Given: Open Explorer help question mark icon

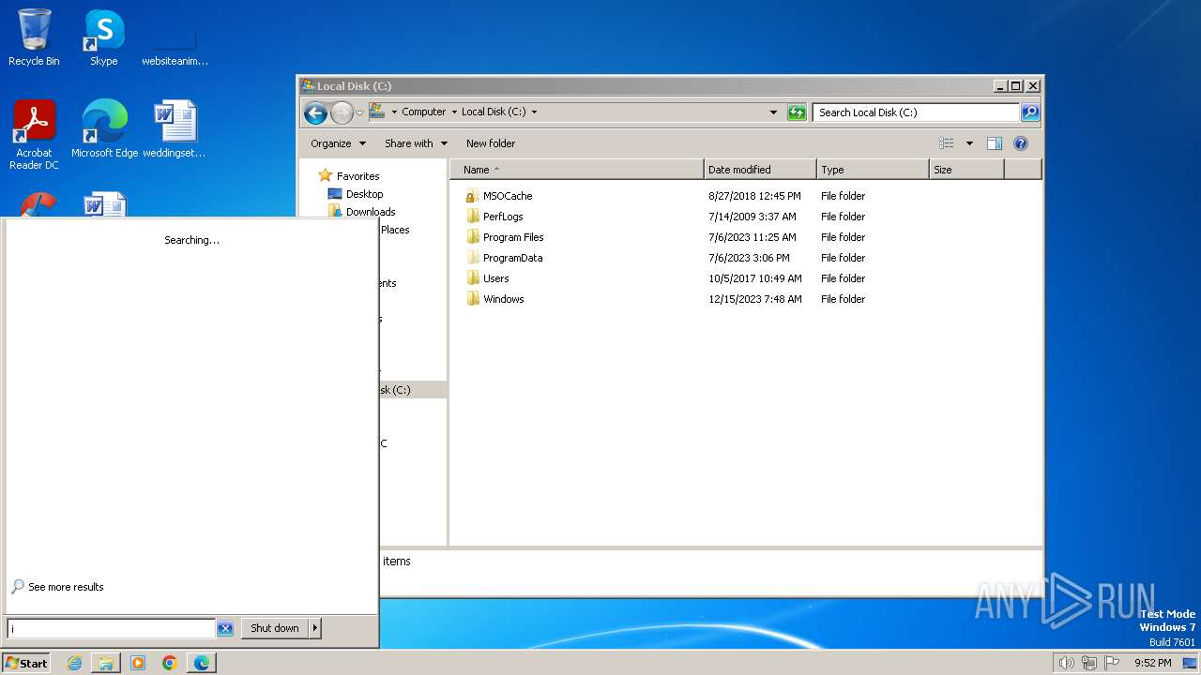Looking at the screenshot, I should click(1021, 143).
